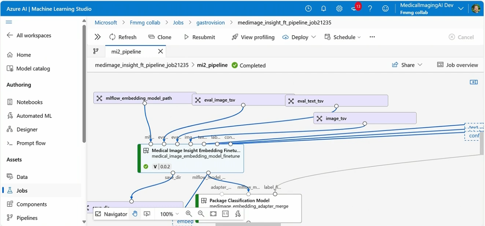This screenshot has height=226, width=485.
Task: Open Prompt flow in sidebar
Action: [26, 143]
